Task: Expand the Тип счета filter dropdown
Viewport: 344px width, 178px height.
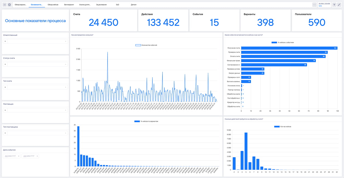Action: click(x=66, y=87)
